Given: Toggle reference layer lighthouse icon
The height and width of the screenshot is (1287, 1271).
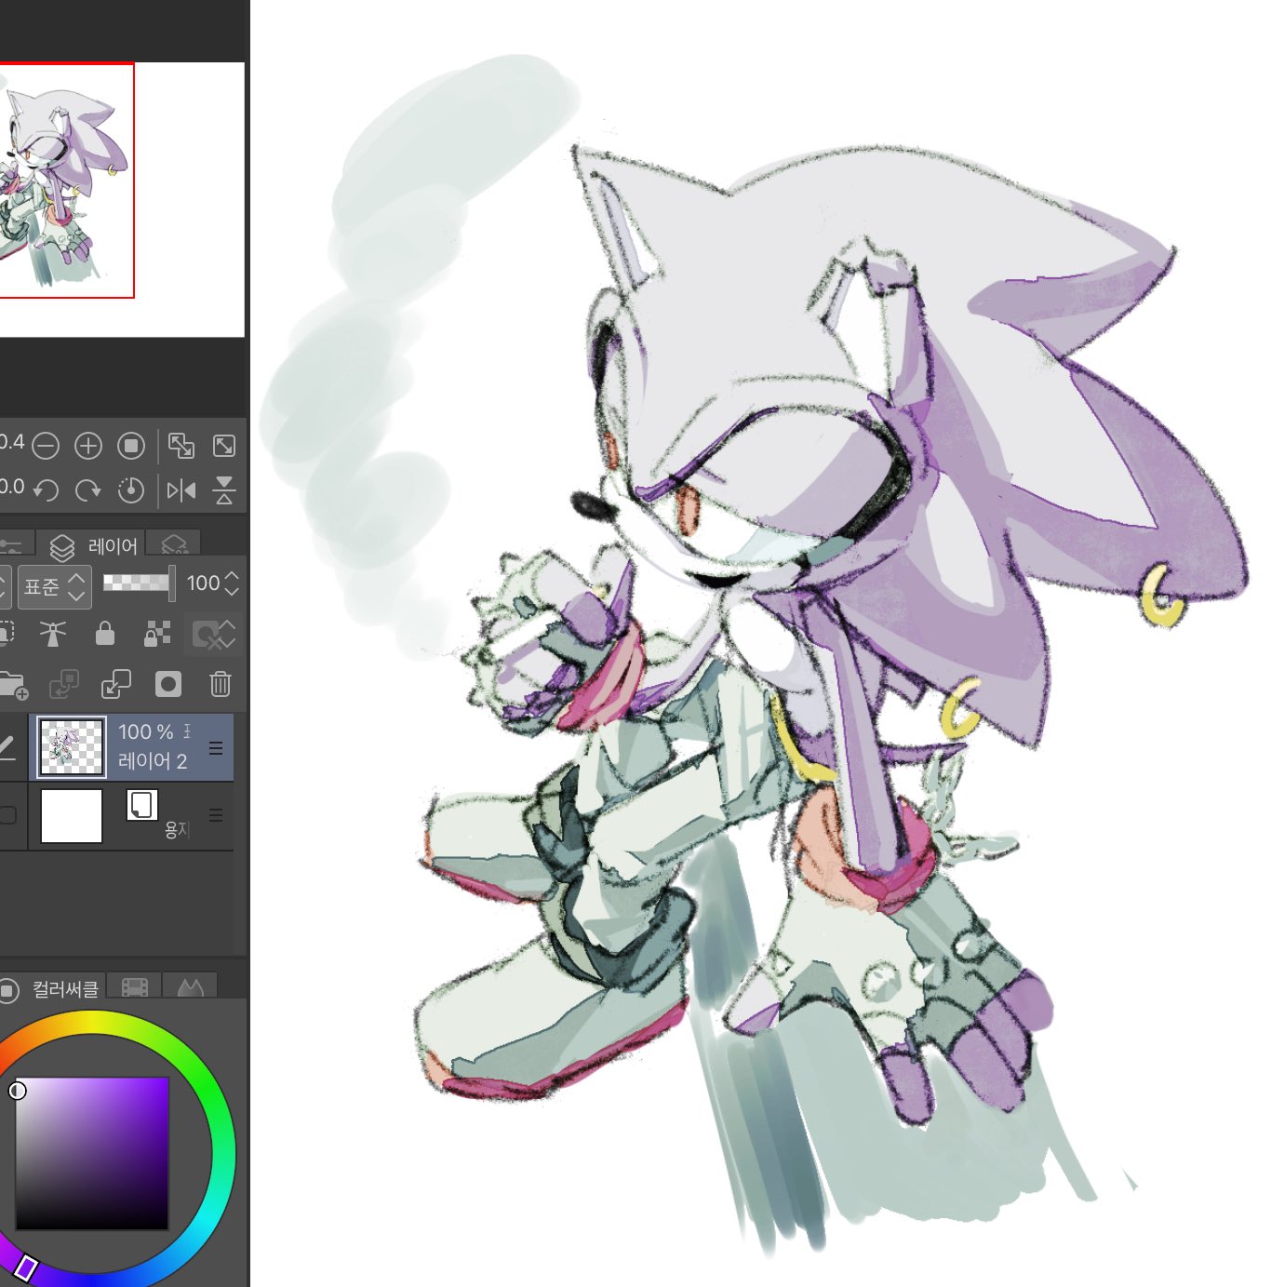Looking at the screenshot, I should click(53, 634).
